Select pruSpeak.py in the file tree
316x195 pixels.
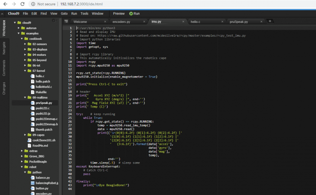(x=44, y=103)
